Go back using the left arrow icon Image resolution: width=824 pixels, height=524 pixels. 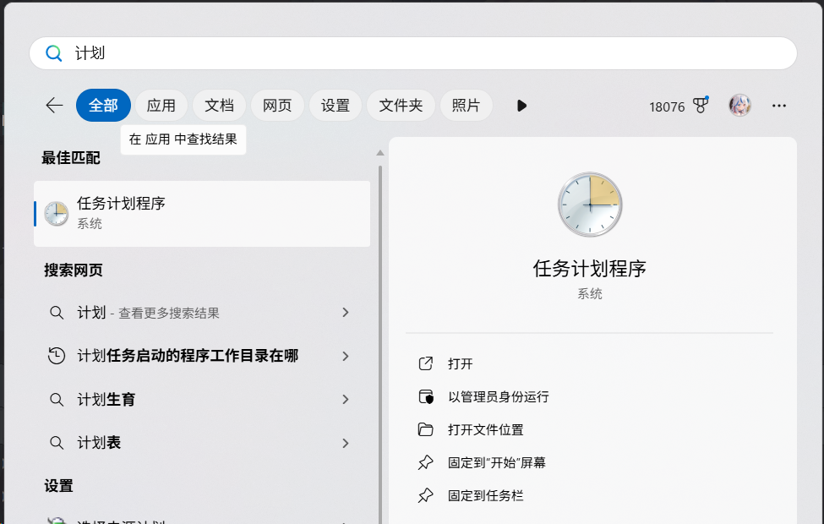tap(53, 105)
